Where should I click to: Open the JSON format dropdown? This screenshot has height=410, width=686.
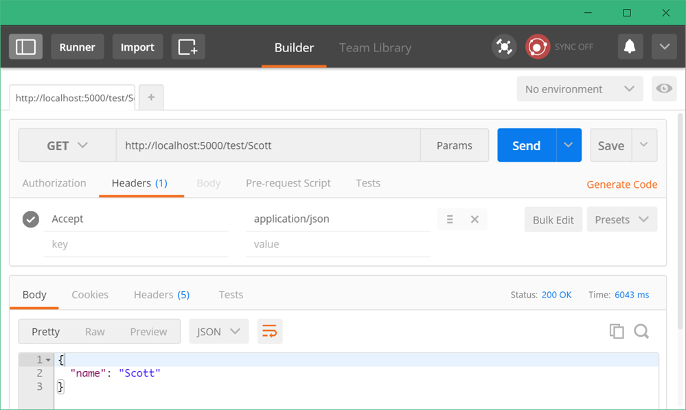point(218,331)
